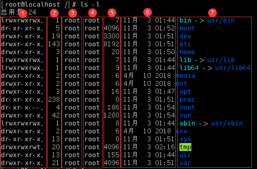Viewport: 257px width, 169px height.
Task: Click the timestamp "01:47" in the opt row
Action: 165,92
